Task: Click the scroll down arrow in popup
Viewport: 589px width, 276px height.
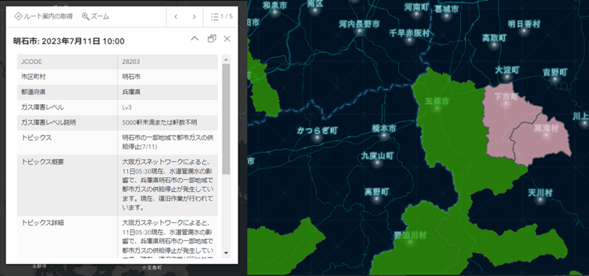Action: point(226,253)
